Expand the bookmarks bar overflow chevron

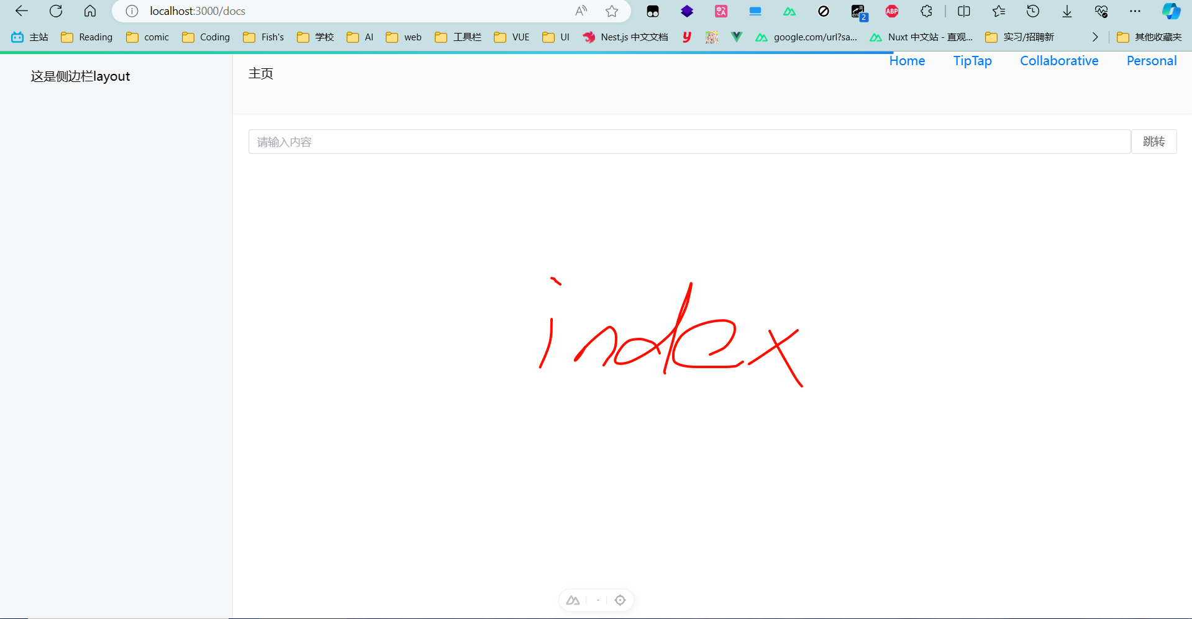pyautogui.click(x=1095, y=37)
